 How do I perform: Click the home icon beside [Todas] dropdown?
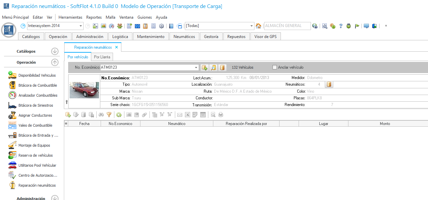258,26
